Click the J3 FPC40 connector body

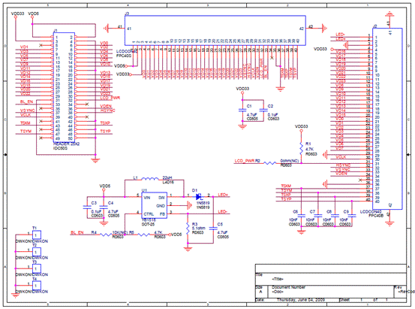click(215, 31)
